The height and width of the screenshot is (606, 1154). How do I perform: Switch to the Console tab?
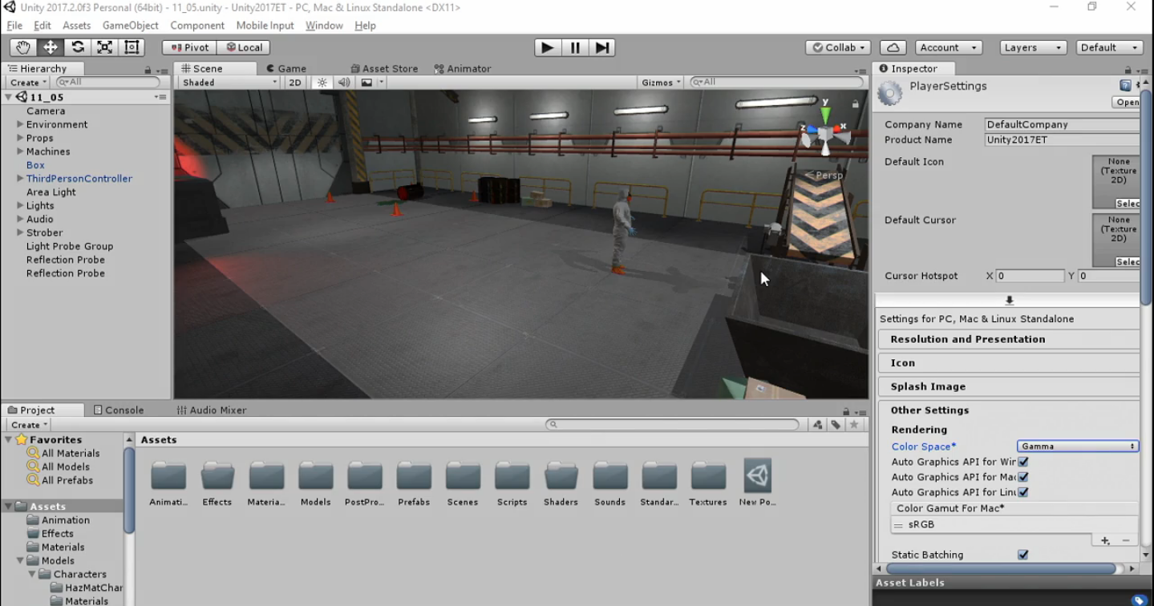pyautogui.click(x=119, y=410)
